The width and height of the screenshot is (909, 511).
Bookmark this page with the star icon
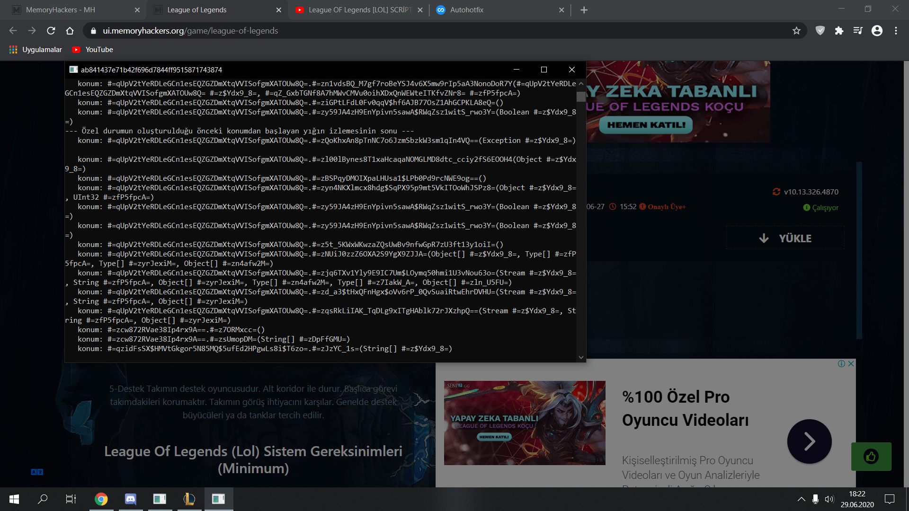(x=796, y=31)
